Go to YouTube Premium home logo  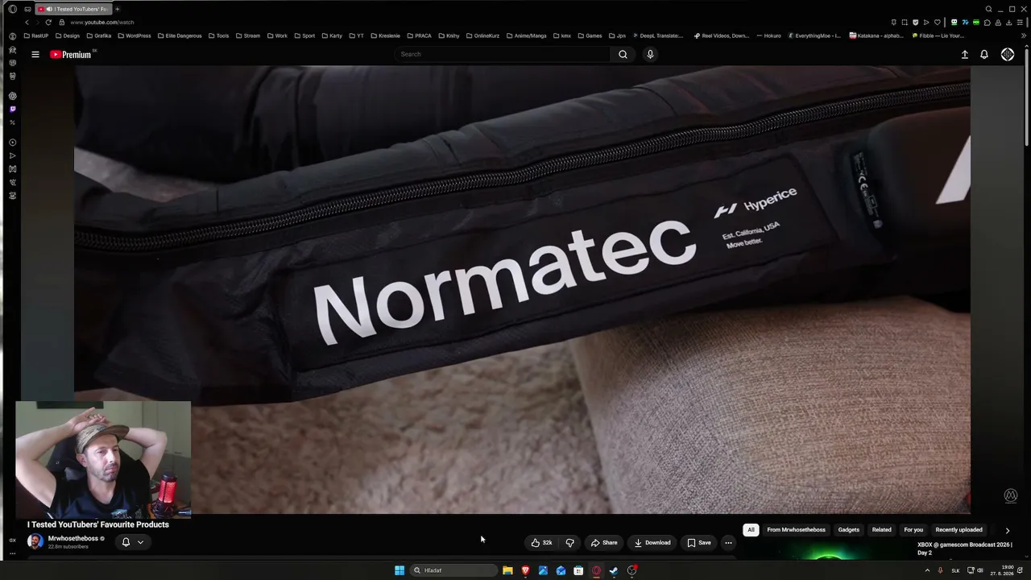coord(71,55)
